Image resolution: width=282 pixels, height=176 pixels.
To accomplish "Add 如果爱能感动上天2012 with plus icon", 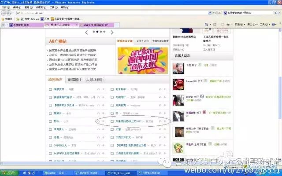I will 165,121.
